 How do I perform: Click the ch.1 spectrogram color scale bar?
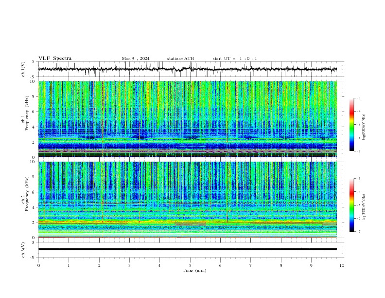[x=352, y=125]
